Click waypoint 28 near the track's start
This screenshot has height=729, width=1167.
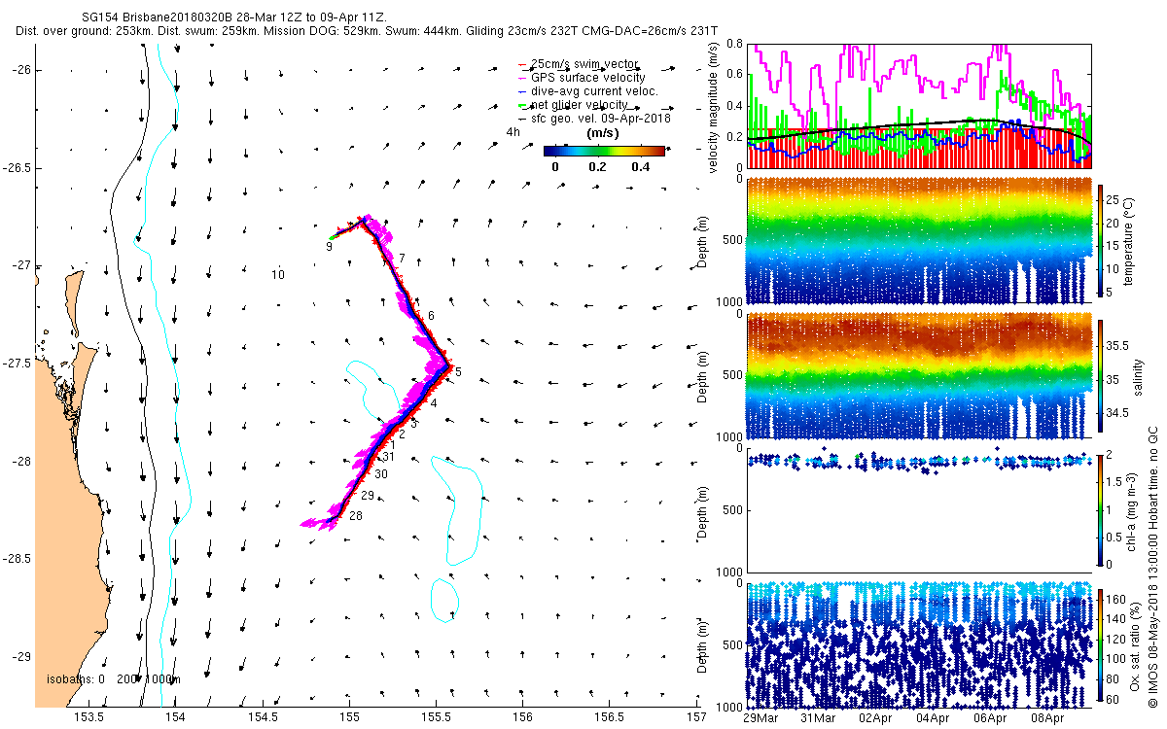(x=356, y=516)
